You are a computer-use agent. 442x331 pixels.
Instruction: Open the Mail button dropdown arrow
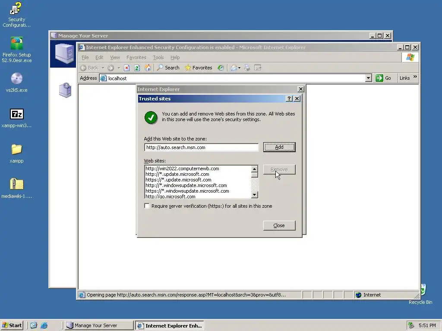239,68
